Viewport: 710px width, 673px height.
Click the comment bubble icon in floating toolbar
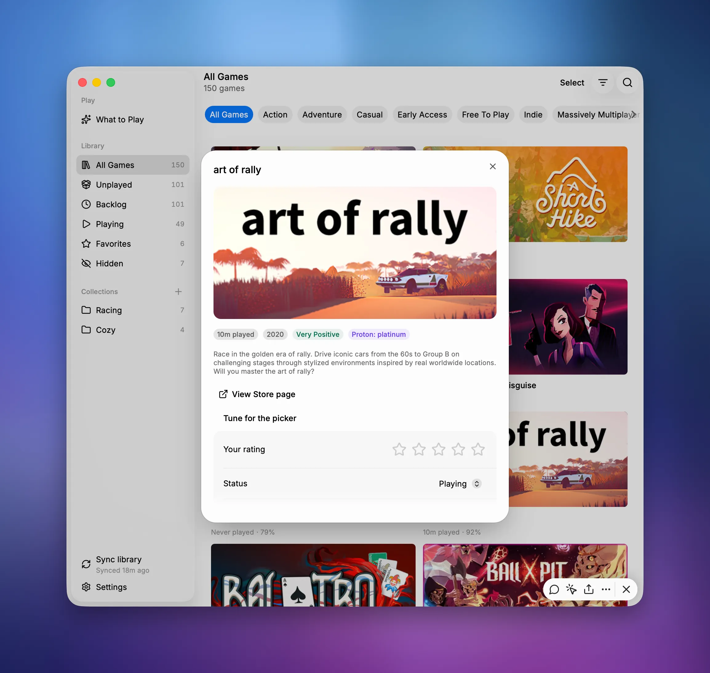[554, 589]
